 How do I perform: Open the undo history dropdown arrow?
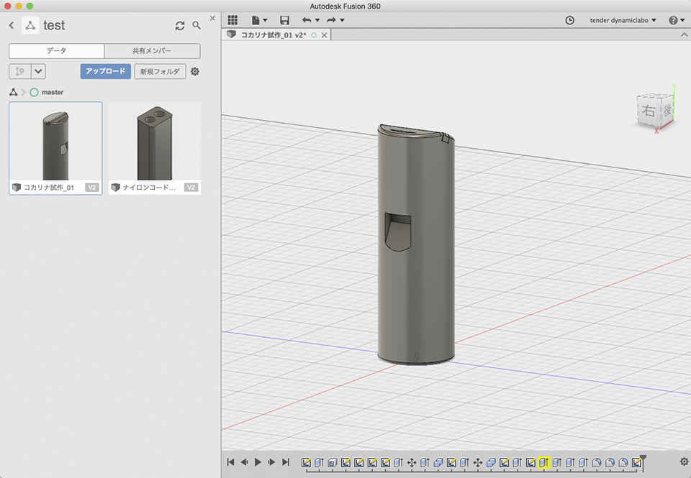tap(317, 20)
